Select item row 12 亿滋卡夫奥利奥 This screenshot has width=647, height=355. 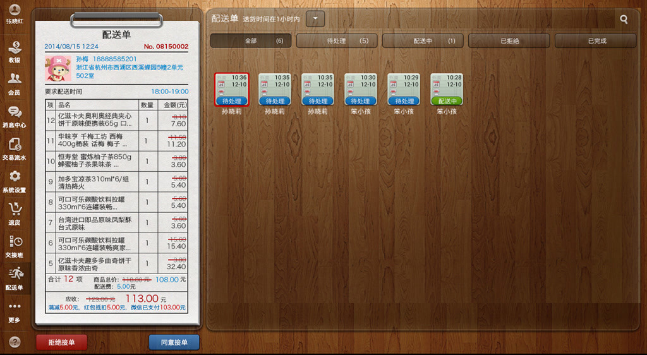pyautogui.click(x=117, y=120)
